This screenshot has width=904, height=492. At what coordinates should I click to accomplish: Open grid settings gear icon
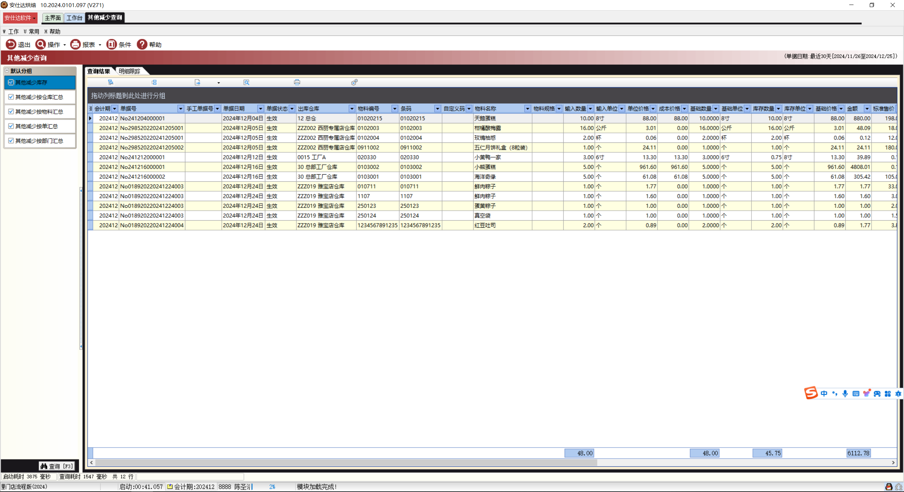tap(354, 82)
